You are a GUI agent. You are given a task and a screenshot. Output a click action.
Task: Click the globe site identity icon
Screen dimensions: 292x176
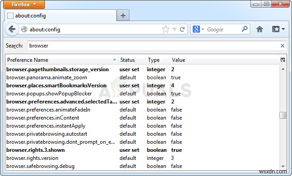pos(24,30)
